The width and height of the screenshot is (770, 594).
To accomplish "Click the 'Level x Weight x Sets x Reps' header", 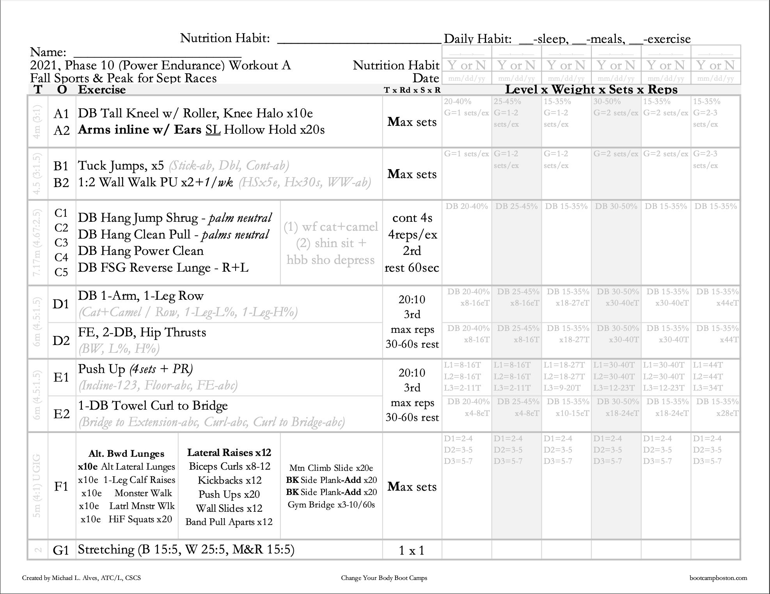I will 591,90.
